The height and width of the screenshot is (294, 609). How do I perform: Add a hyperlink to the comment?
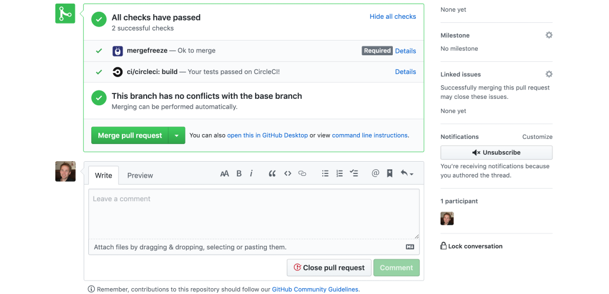pos(302,173)
